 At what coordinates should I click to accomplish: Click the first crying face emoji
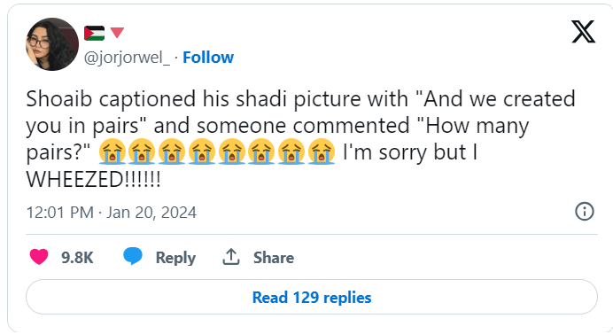pos(113,151)
